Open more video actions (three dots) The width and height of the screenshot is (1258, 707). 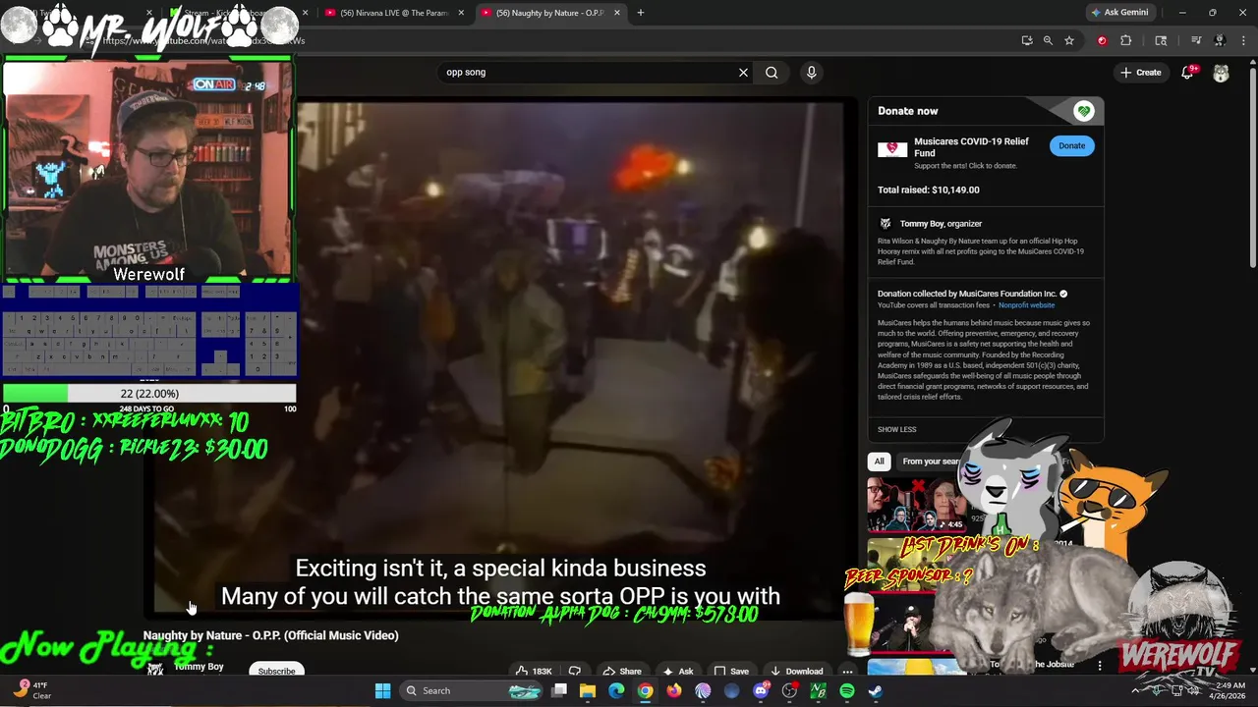pyautogui.click(x=847, y=672)
